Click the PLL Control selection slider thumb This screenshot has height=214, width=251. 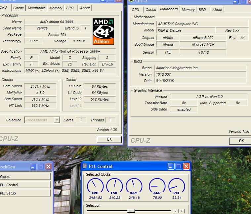point(131,211)
